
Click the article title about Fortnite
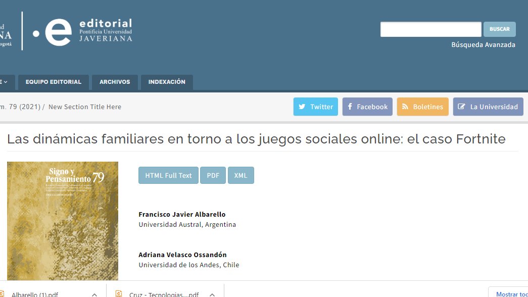click(x=256, y=139)
